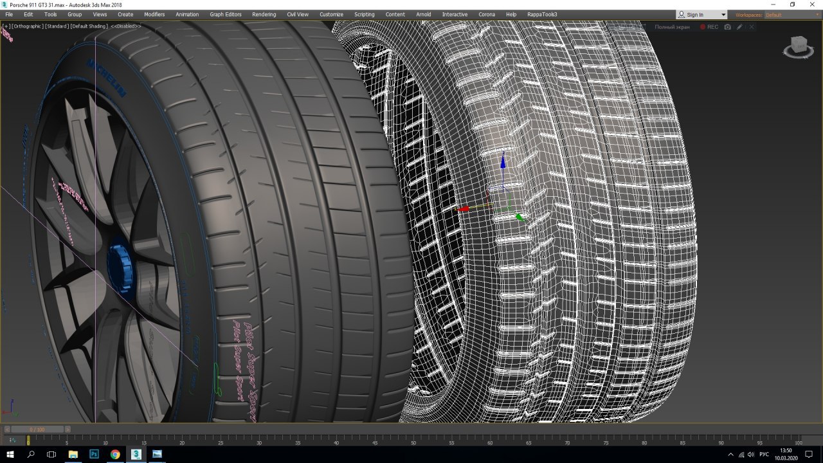
Task: Open the [Default Shading] viewport menu
Action: [x=89, y=26]
